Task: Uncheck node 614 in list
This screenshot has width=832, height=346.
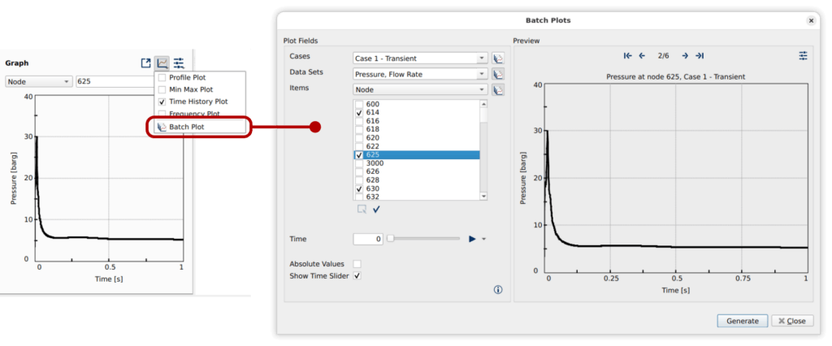Action: click(359, 113)
